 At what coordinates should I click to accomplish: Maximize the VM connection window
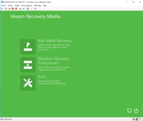133,2
